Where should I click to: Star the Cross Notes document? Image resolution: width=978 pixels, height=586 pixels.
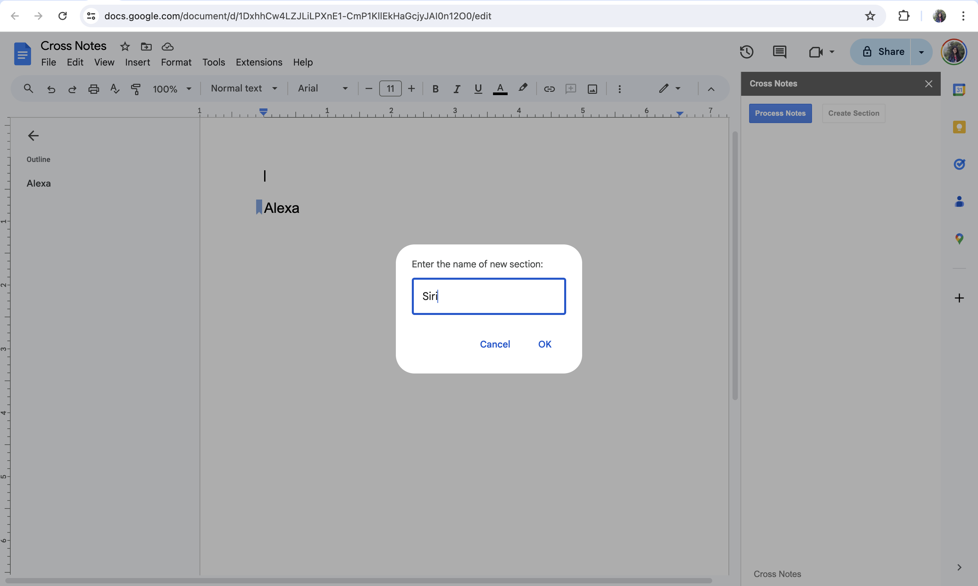point(125,47)
